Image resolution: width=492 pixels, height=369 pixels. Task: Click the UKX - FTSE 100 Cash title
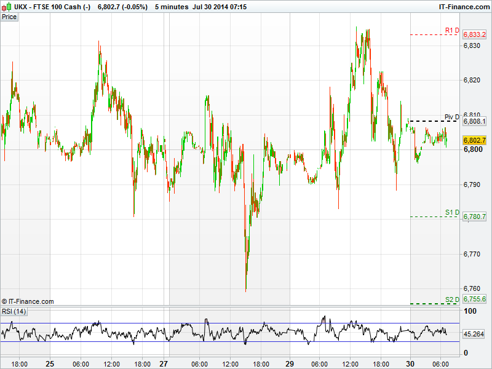[52, 6]
